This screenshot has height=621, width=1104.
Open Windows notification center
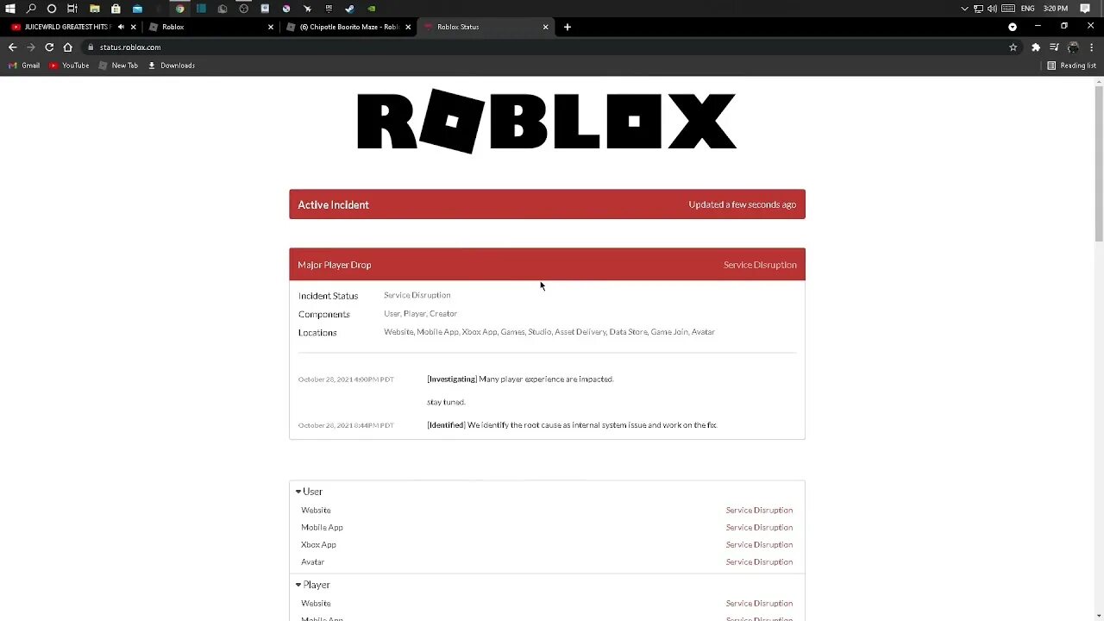[x=1085, y=9]
